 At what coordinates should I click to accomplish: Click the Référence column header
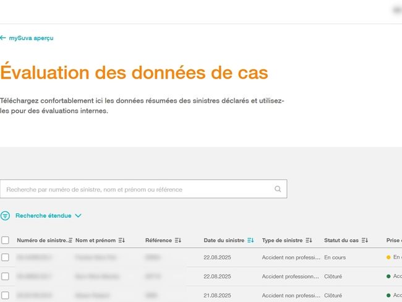pos(158,240)
